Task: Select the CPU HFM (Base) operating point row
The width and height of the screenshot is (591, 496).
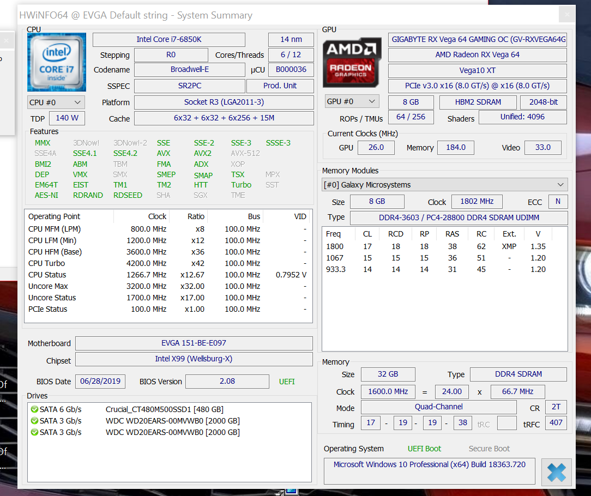Action: [168, 252]
